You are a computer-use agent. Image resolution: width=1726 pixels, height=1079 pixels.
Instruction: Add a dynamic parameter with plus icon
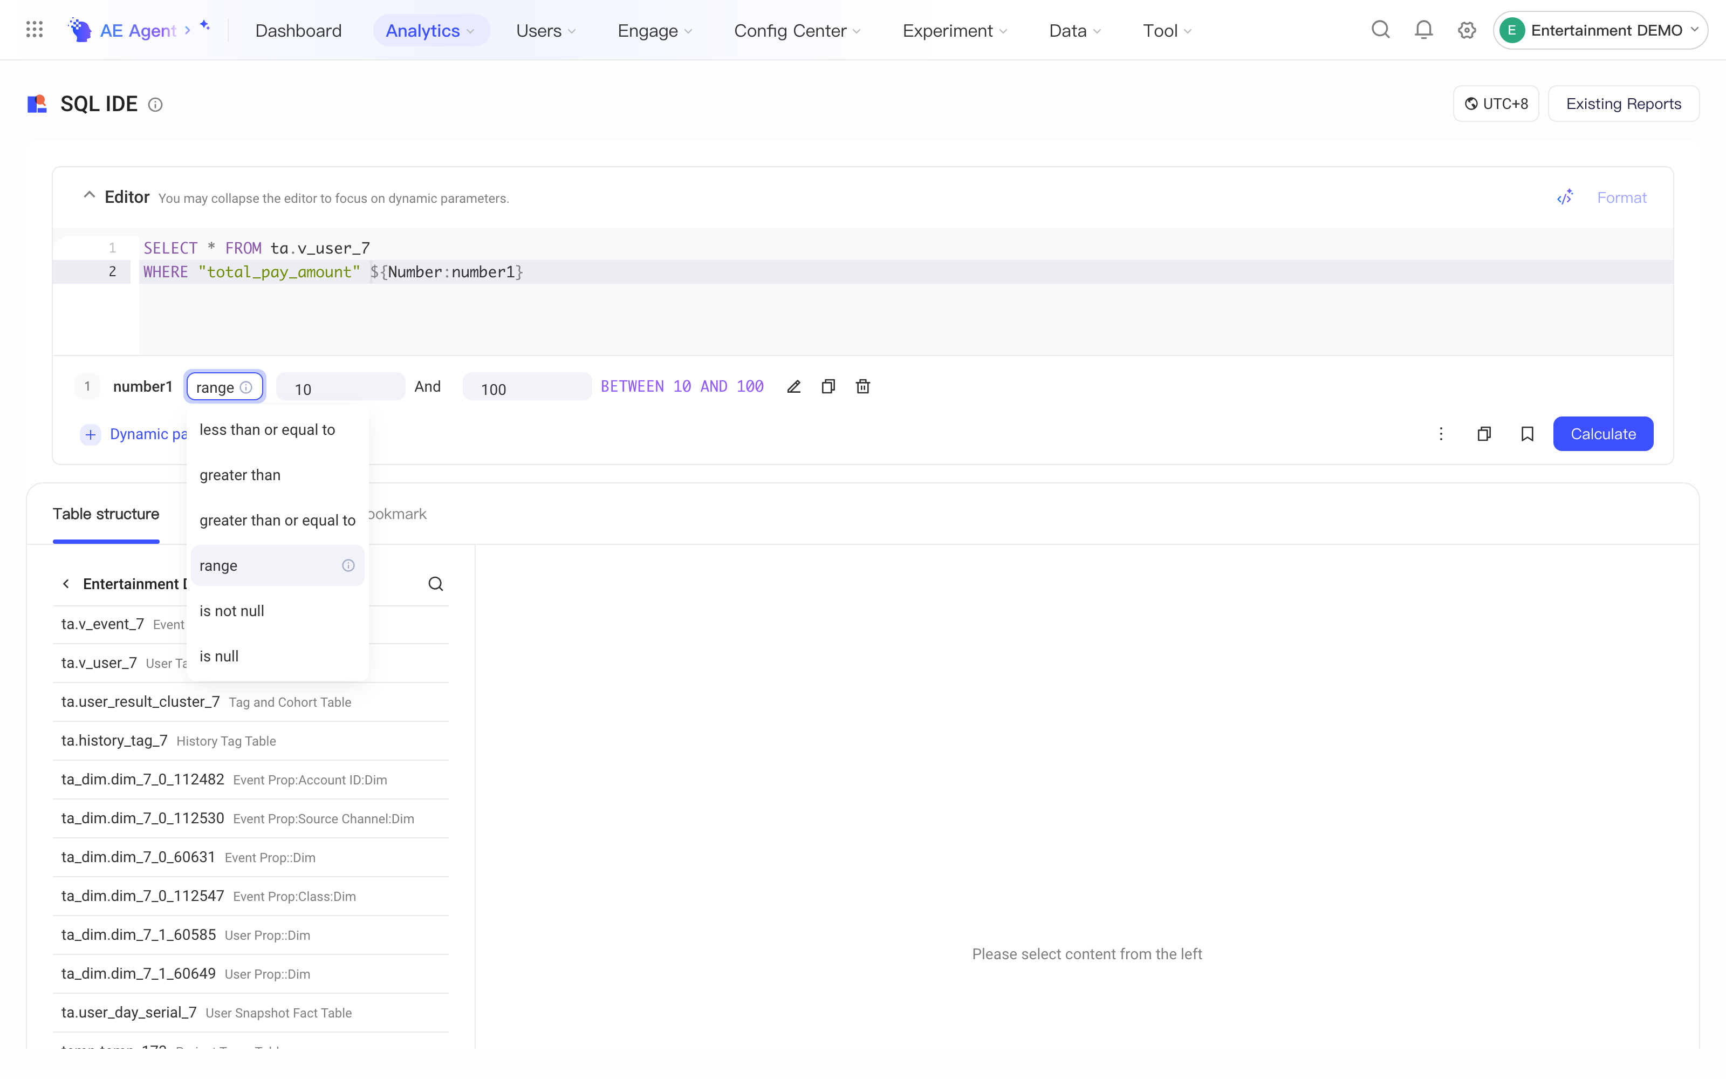click(91, 435)
